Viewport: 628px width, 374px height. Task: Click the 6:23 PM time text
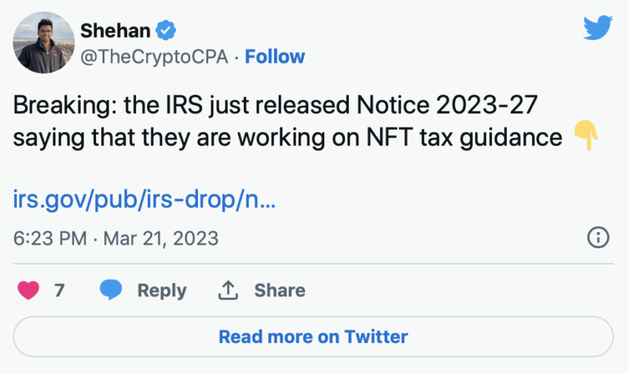point(50,238)
